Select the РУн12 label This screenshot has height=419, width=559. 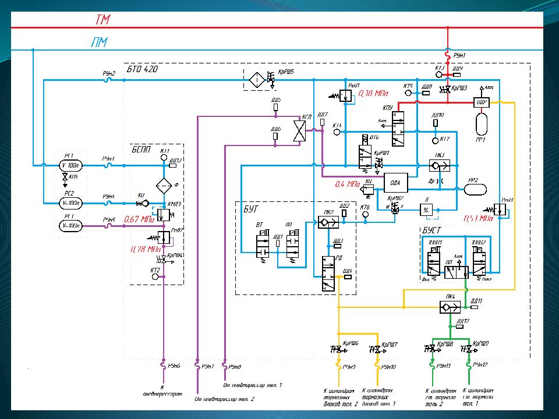480,365
